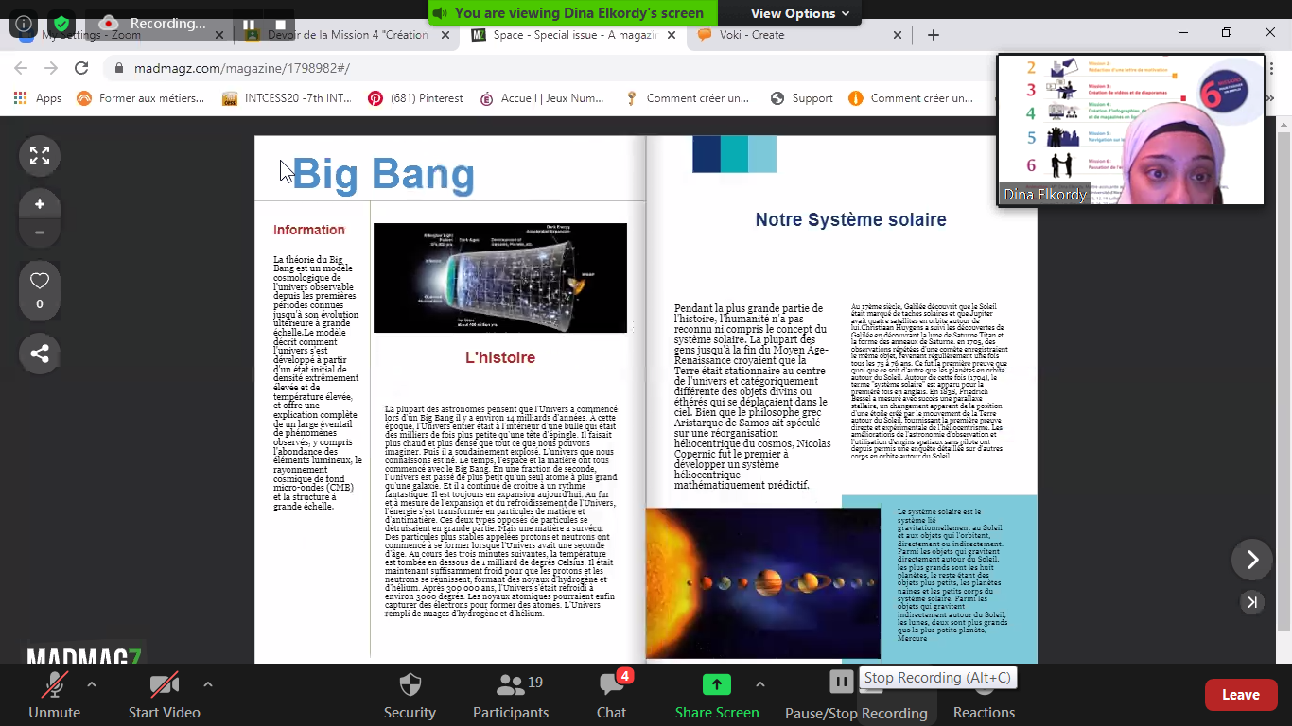Image resolution: width=1292 pixels, height=726 pixels.
Task: Like the magazine with the heart icon
Action: [x=40, y=282]
